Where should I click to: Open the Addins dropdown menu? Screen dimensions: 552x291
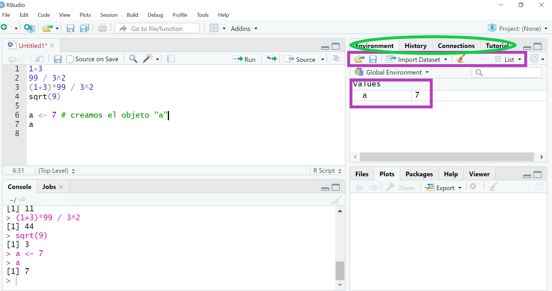point(244,29)
